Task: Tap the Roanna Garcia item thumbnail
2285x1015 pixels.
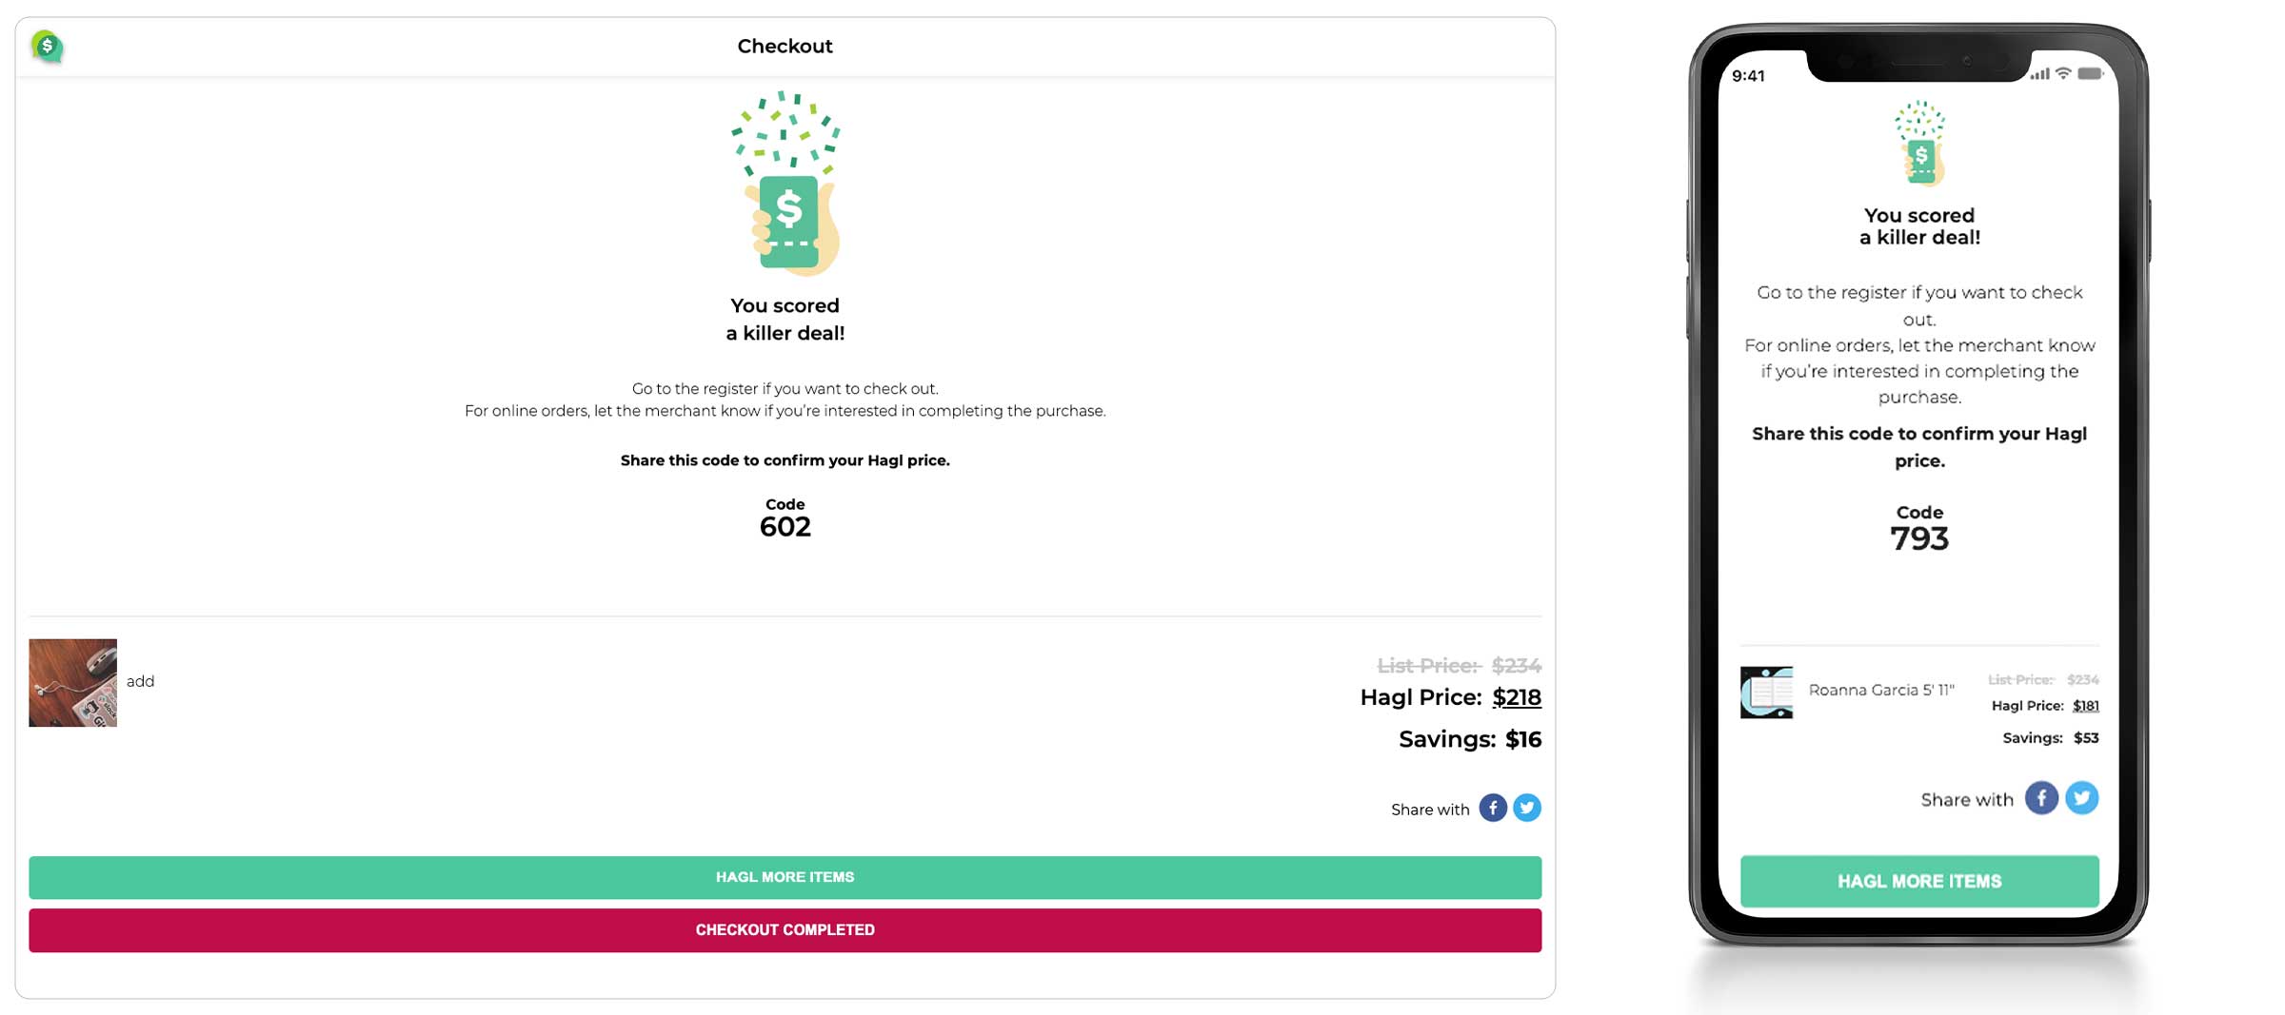Action: pyautogui.click(x=1766, y=692)
